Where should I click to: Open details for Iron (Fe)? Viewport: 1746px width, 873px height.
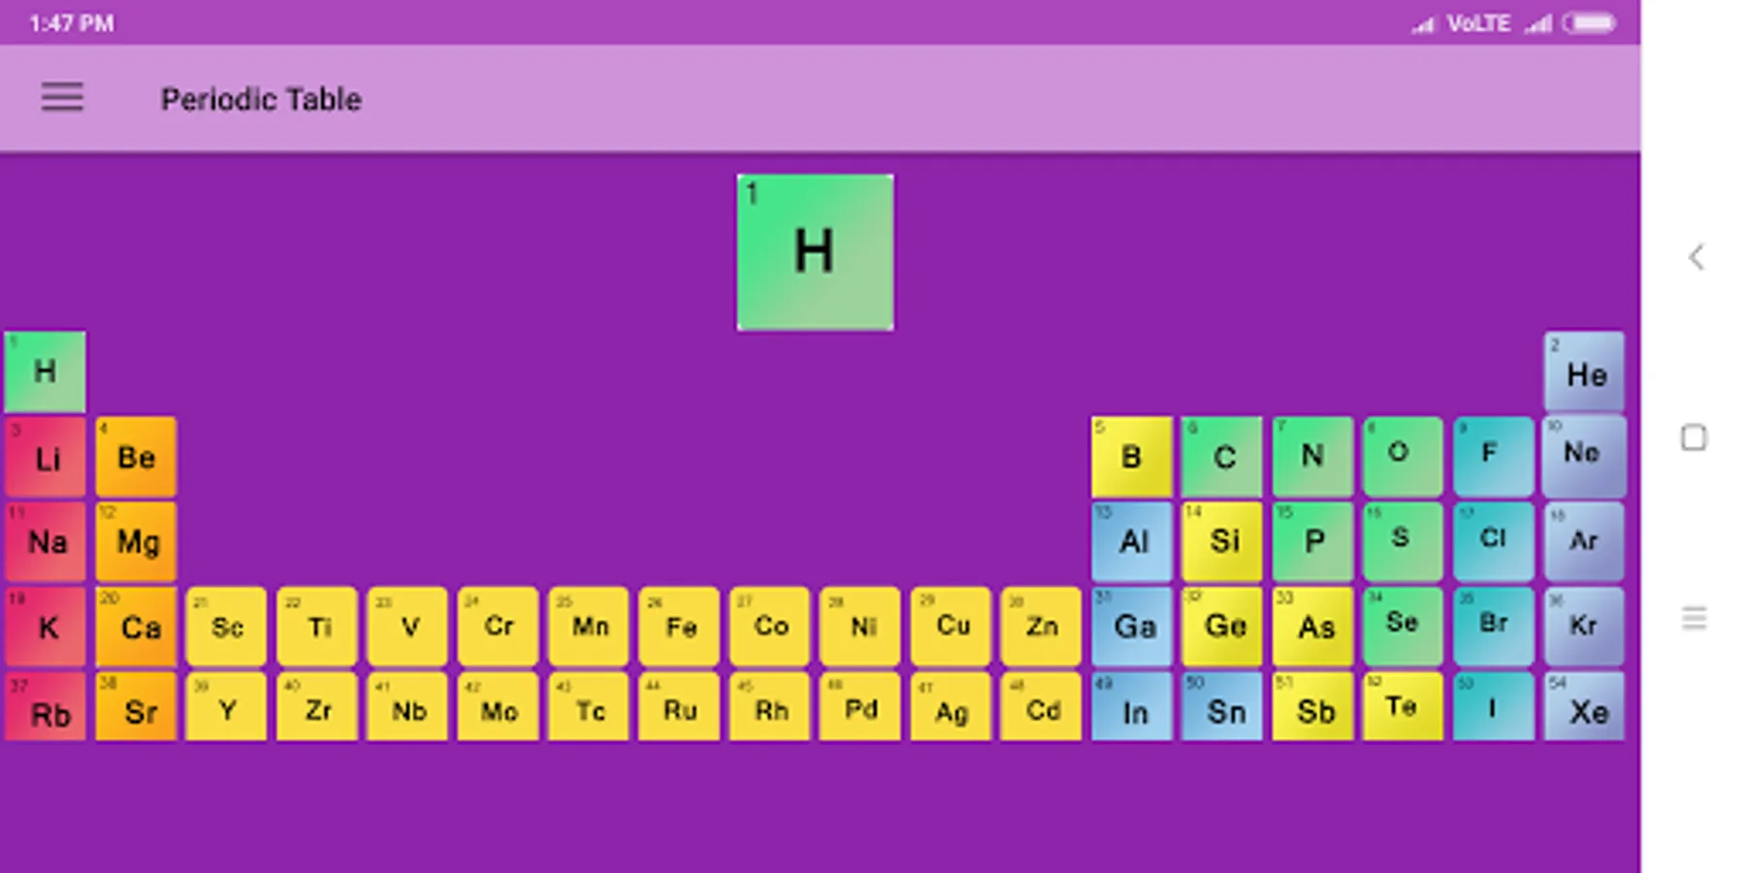[x=678, y=627]
